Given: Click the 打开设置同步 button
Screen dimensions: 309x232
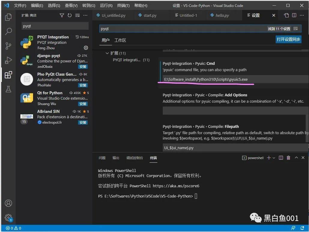Looking at the screenshot, I should click(x=288, y=39).
